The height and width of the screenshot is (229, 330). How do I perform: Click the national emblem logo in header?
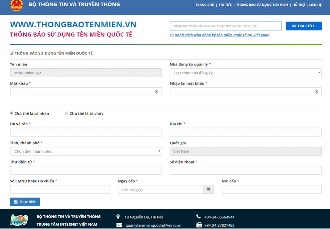(x=16, y=5)
